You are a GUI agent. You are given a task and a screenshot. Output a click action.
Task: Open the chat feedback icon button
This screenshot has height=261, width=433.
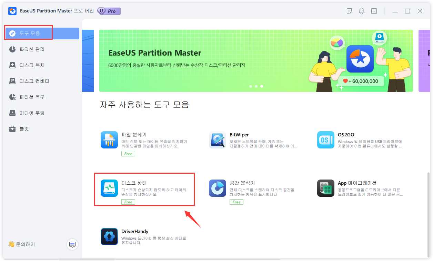[x=72, y=244]
